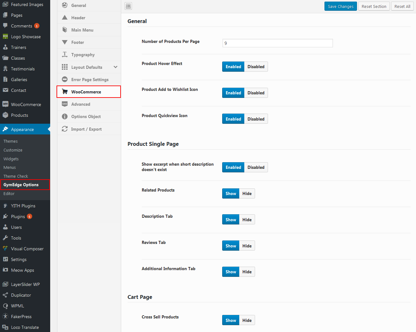This screenshot has height=332, width=416.
Task: Click the Visual Composer icon
Action: (5, 249)
